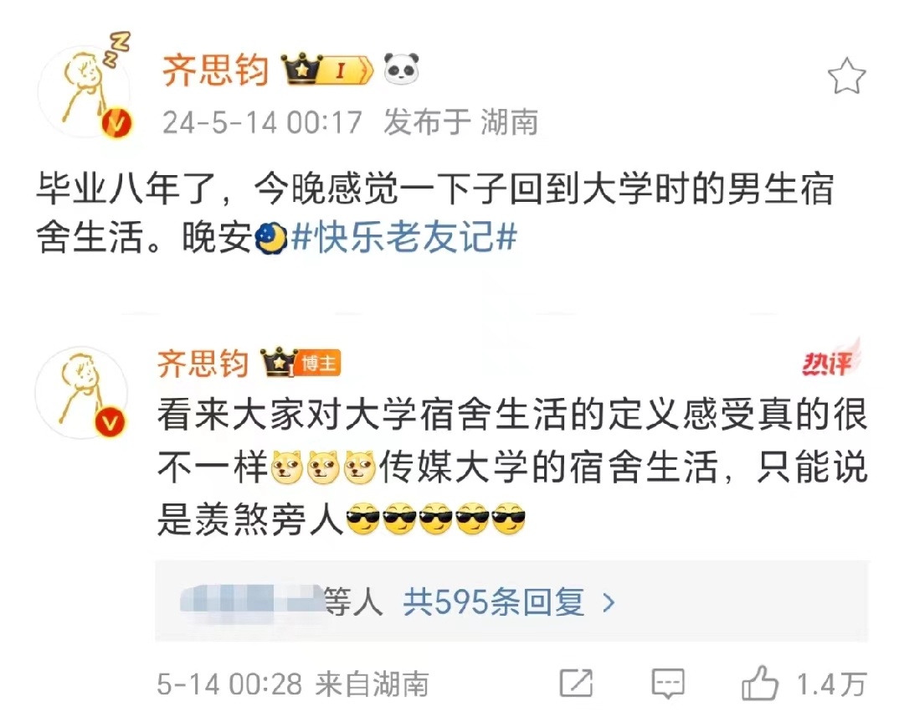This screenshot has width=904, height=728.
Task: Tap the chevron arrow after 共595条回复
Action: point(609,603)
